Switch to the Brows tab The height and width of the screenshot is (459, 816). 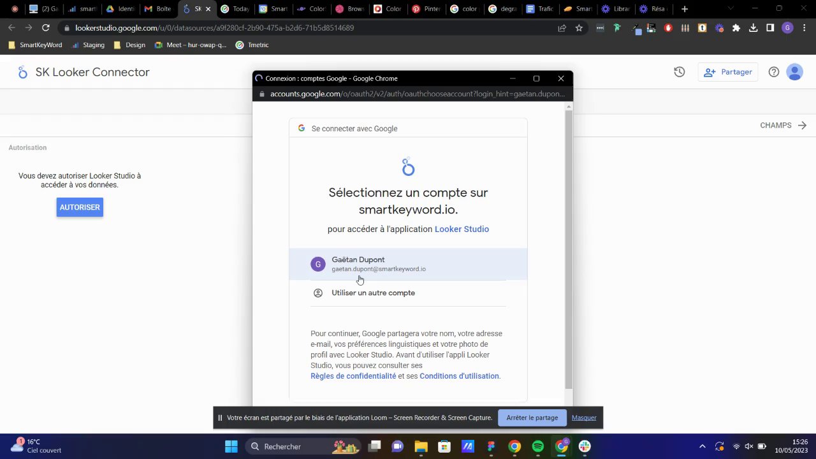349,9
